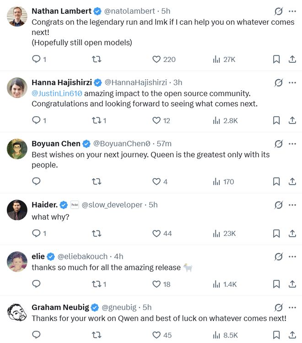Viewport: 302px width, 343px height.
Task: Reply to Nathan Lambert's tweet
Action: click(x=37, y=59)
